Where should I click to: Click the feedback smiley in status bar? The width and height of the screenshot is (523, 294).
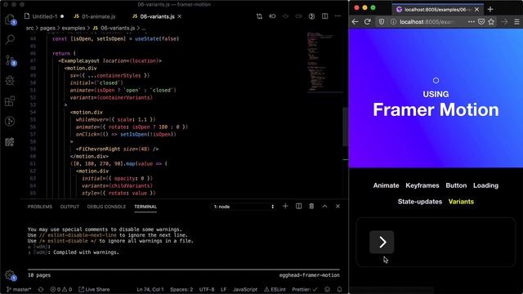(x=327, y=289)
